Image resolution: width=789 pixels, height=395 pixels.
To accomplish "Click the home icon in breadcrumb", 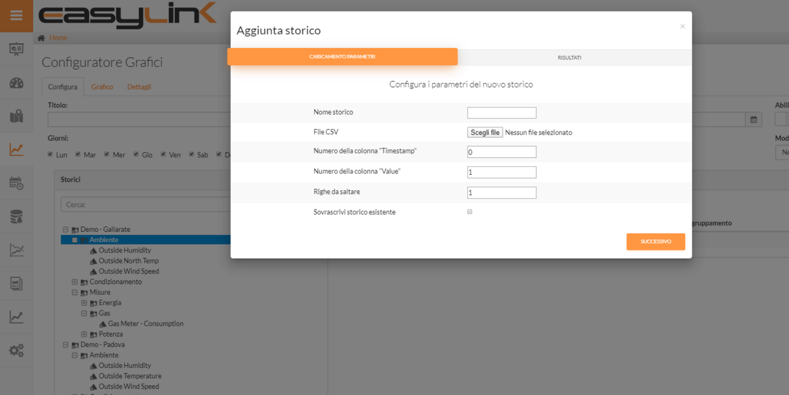I will pos(41,38).
